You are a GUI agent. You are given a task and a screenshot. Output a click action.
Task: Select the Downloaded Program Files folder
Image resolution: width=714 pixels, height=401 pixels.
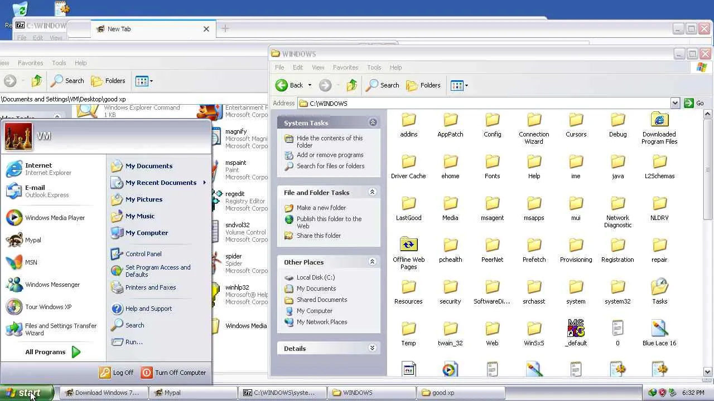point(659,128)
